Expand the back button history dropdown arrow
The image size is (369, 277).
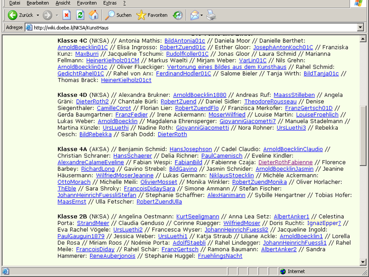[x=37, y=15]
